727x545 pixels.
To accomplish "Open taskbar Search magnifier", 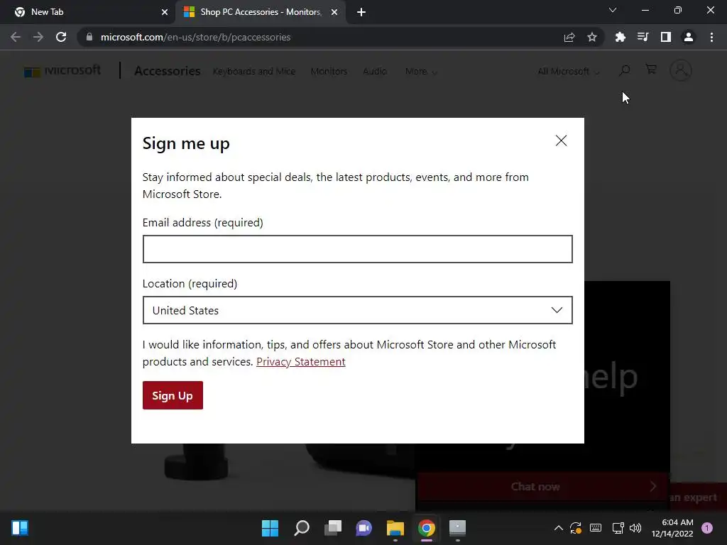I will (301, 528).
